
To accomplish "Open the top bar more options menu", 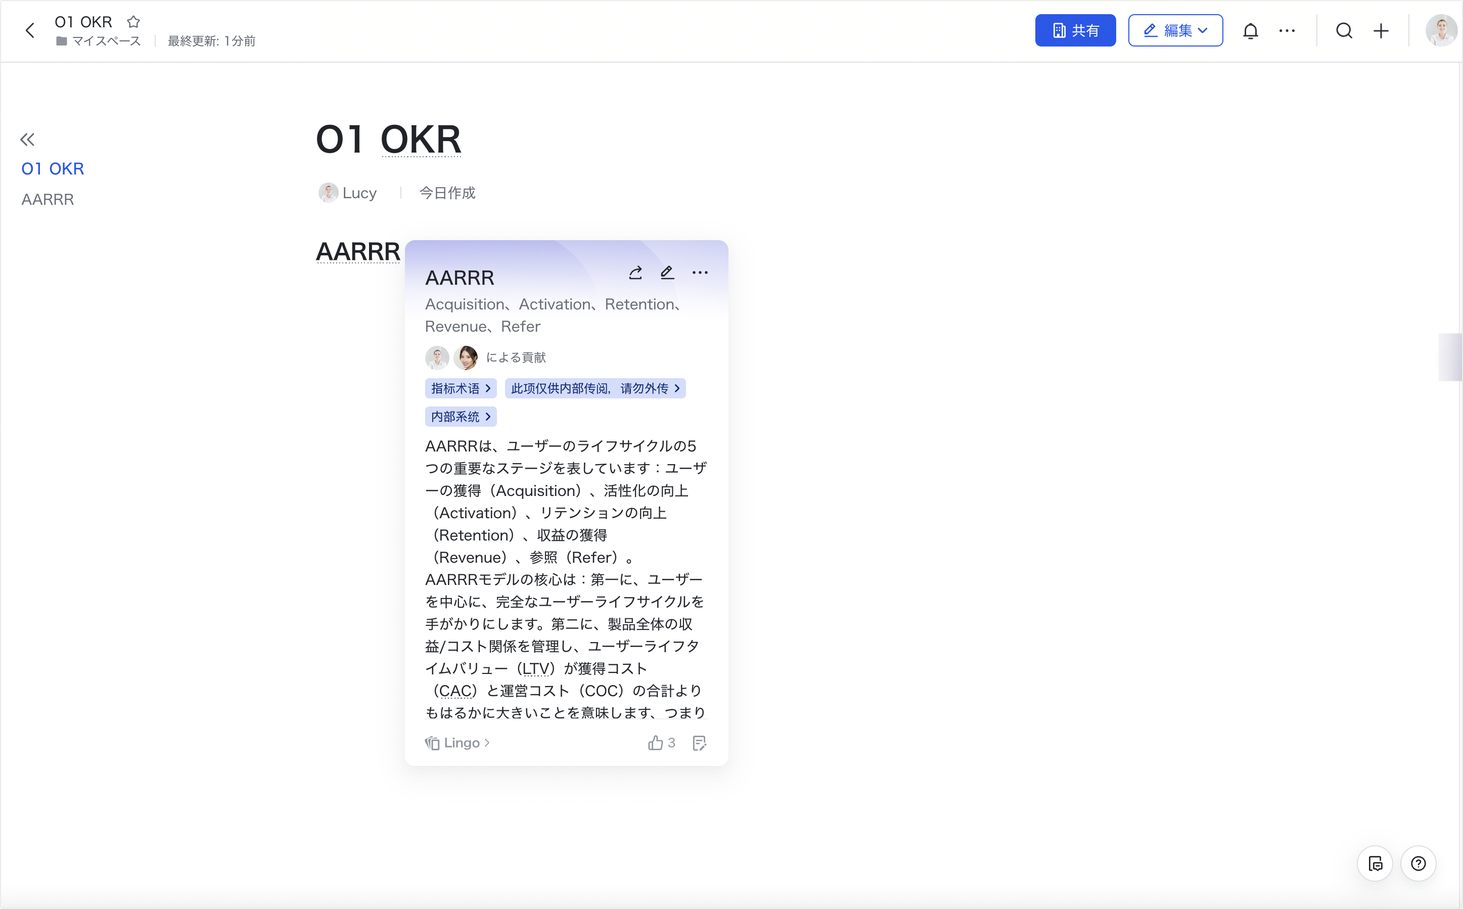I will pos(1287,31).
